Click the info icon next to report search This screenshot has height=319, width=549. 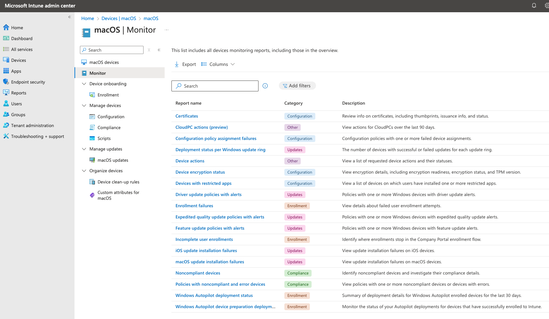(x=265, y=86)
